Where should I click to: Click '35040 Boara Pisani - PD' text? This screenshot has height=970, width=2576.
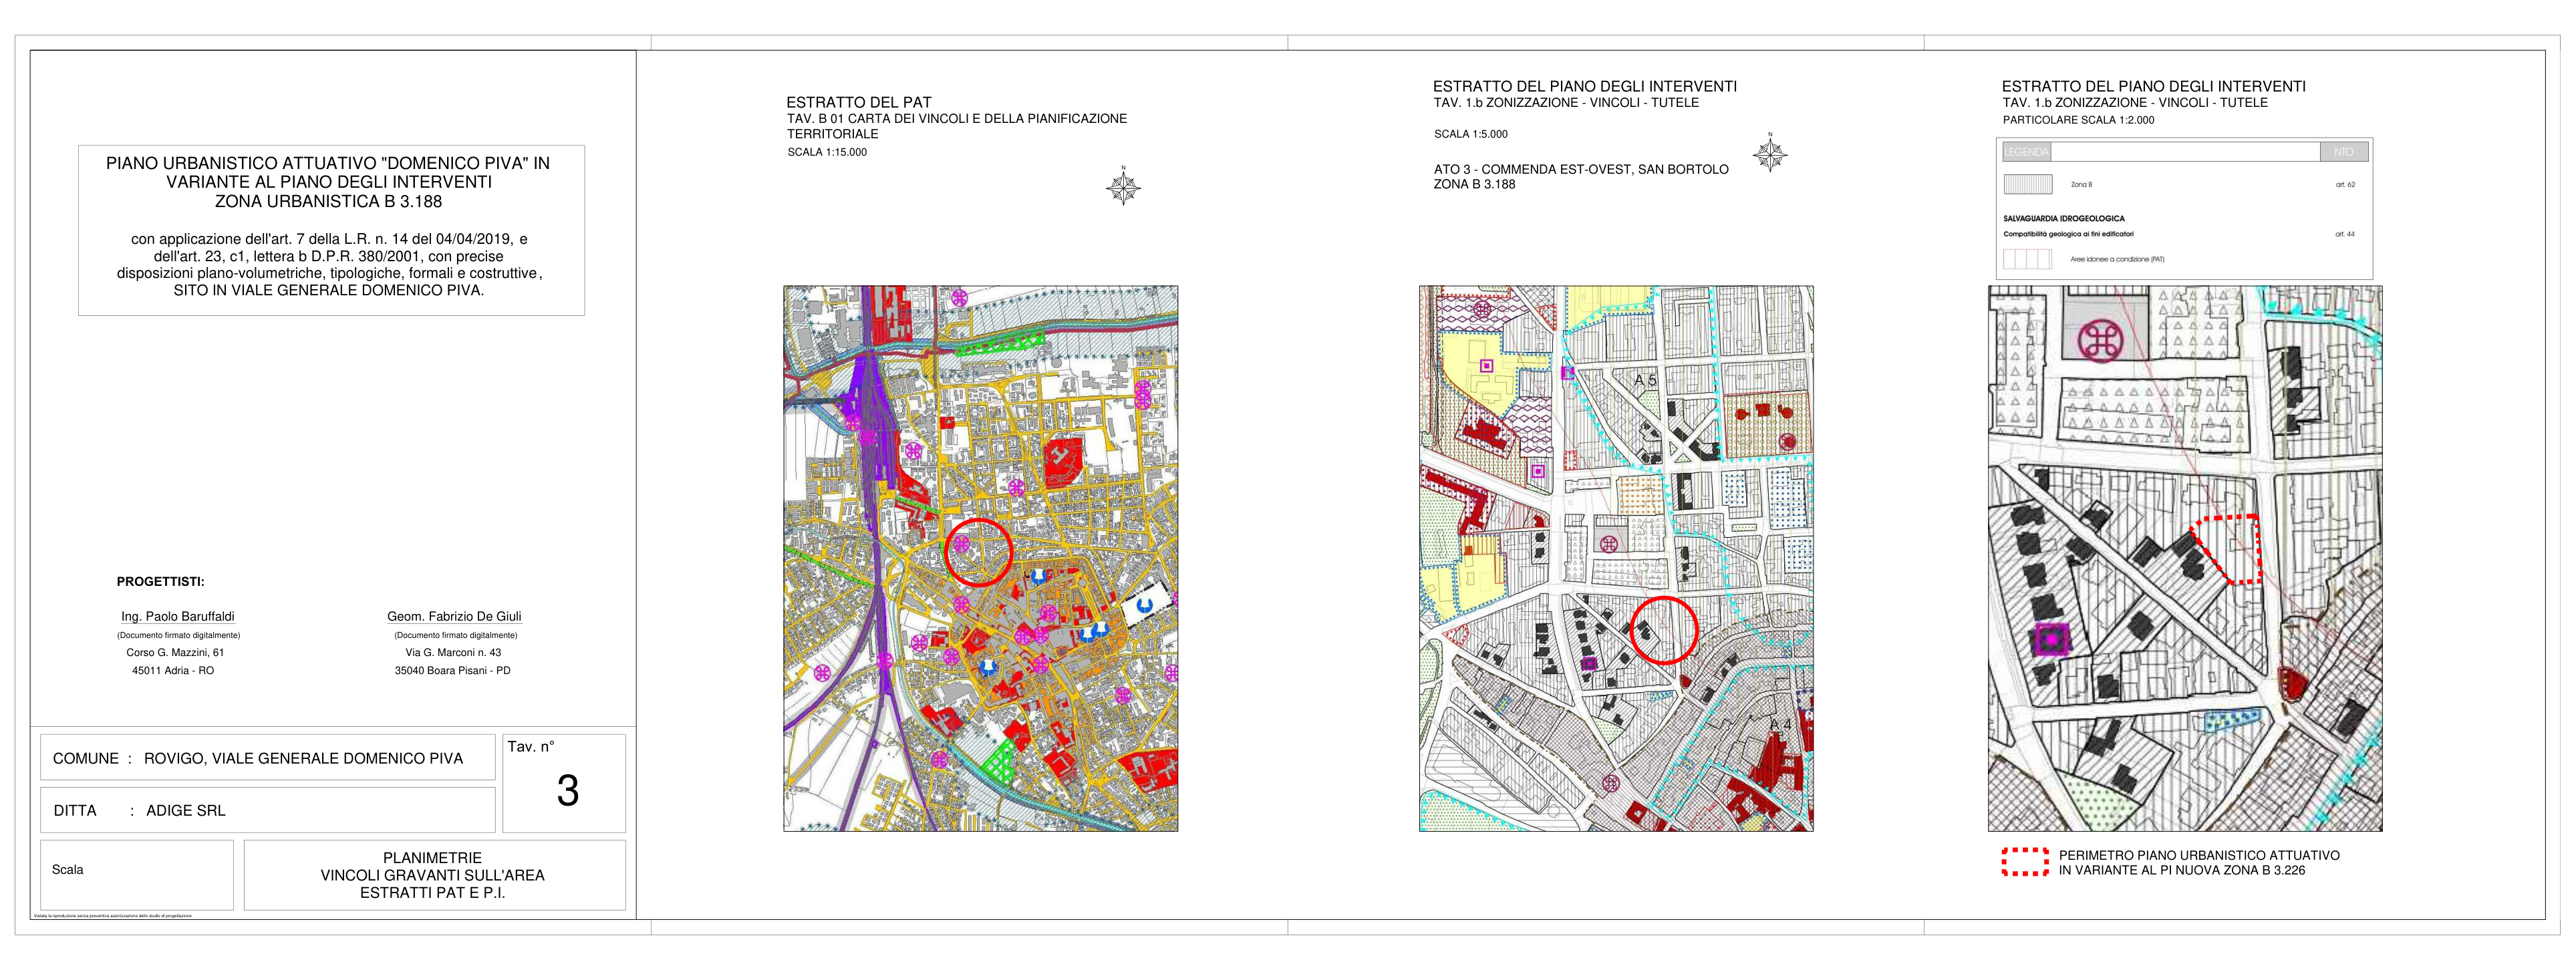coord(452,670)
